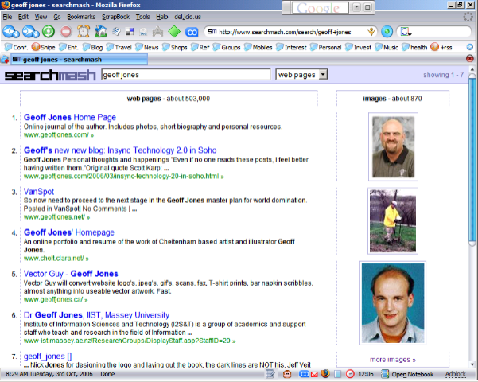Viewport: 478px width, 382px height.
Task: Open the bald bearded man image thumbnail
Action: pos(393,146)
